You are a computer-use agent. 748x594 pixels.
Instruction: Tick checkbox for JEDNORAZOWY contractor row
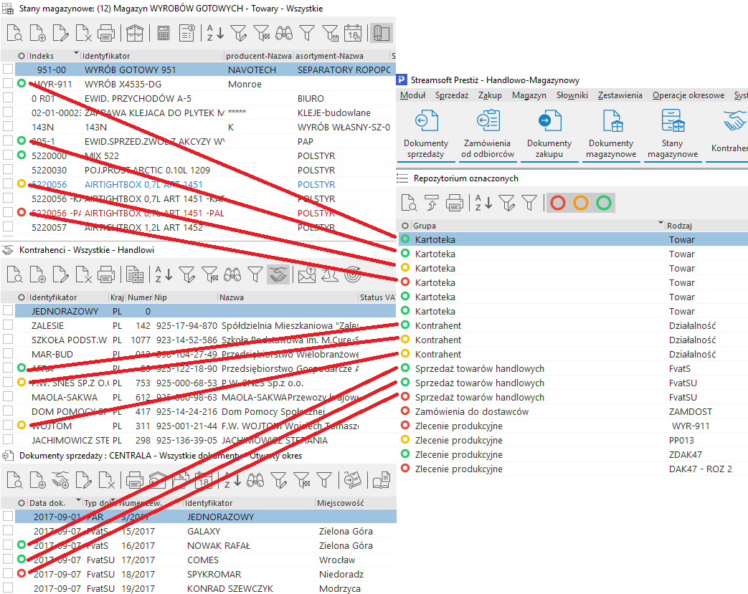(8, 310)
